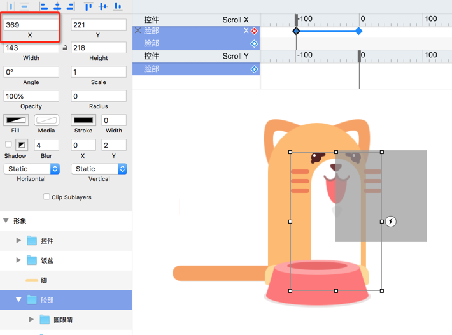Click the lightning interaction icon on canvas

point(391,222)
